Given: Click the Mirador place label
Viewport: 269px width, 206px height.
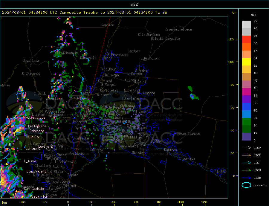Looking at the screenshot, I should 138,152.
